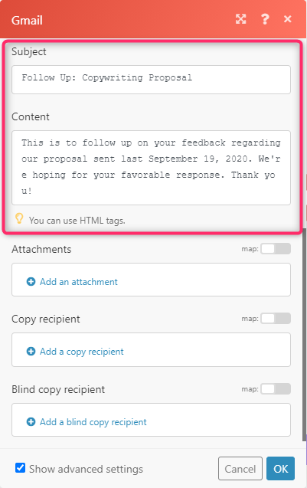Uncheck Show advanced settings checkbox
307x488 pixels.
coord(20,468)
